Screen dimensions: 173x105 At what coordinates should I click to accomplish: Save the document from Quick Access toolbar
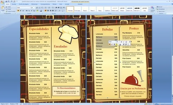[6, 1]
